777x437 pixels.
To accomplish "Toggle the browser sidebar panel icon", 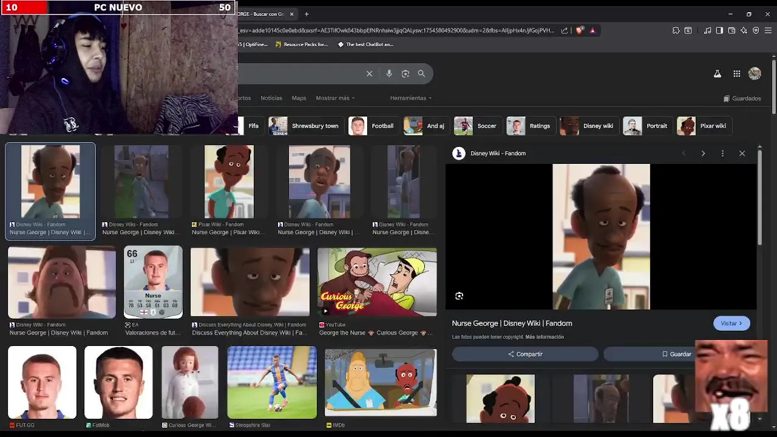I will (x=719, y=30).
